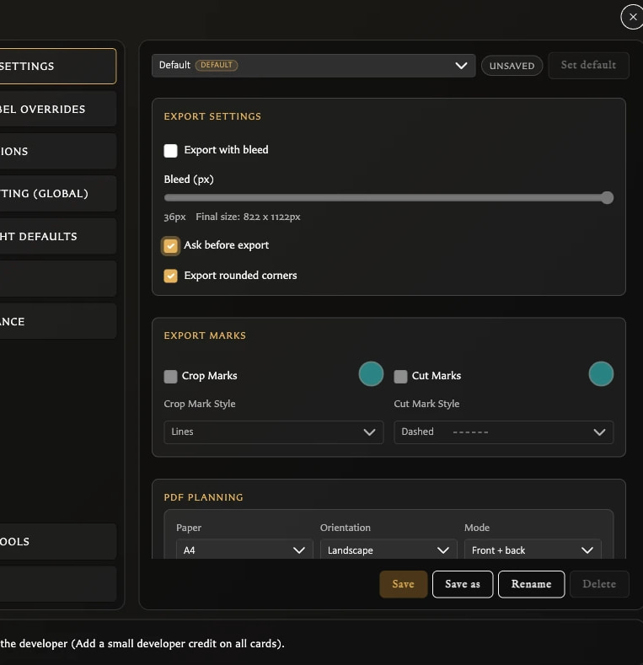Close the settings dialog with X
Viewport: 643px width, 665px height.
click(x=632, y=17)
